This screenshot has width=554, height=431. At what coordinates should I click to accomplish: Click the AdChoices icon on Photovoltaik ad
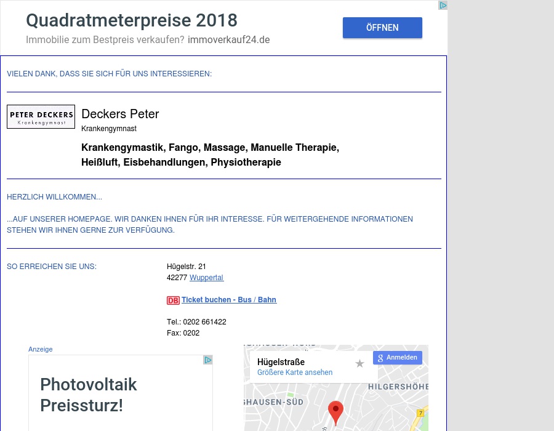click(208, 360)
